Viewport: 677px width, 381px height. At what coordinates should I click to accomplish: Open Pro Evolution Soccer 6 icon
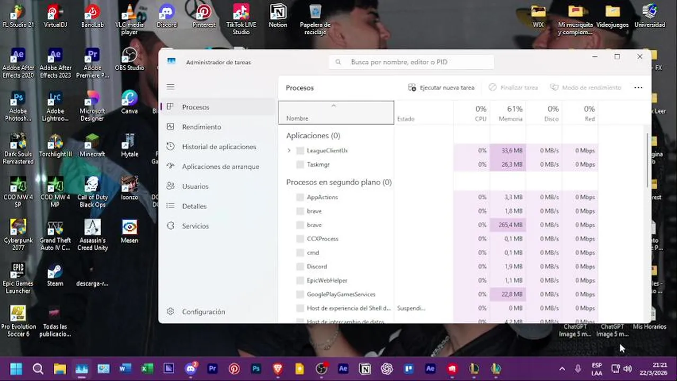coord(18,322)
